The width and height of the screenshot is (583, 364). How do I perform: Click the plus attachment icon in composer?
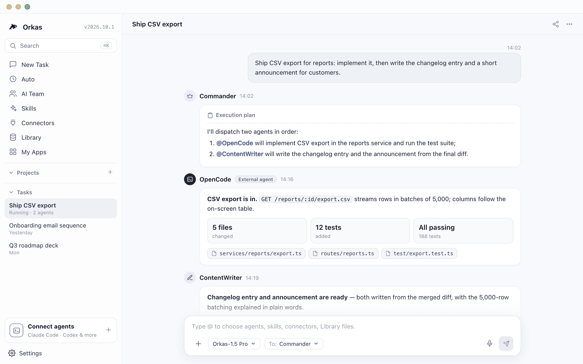[x=198, y=344]
